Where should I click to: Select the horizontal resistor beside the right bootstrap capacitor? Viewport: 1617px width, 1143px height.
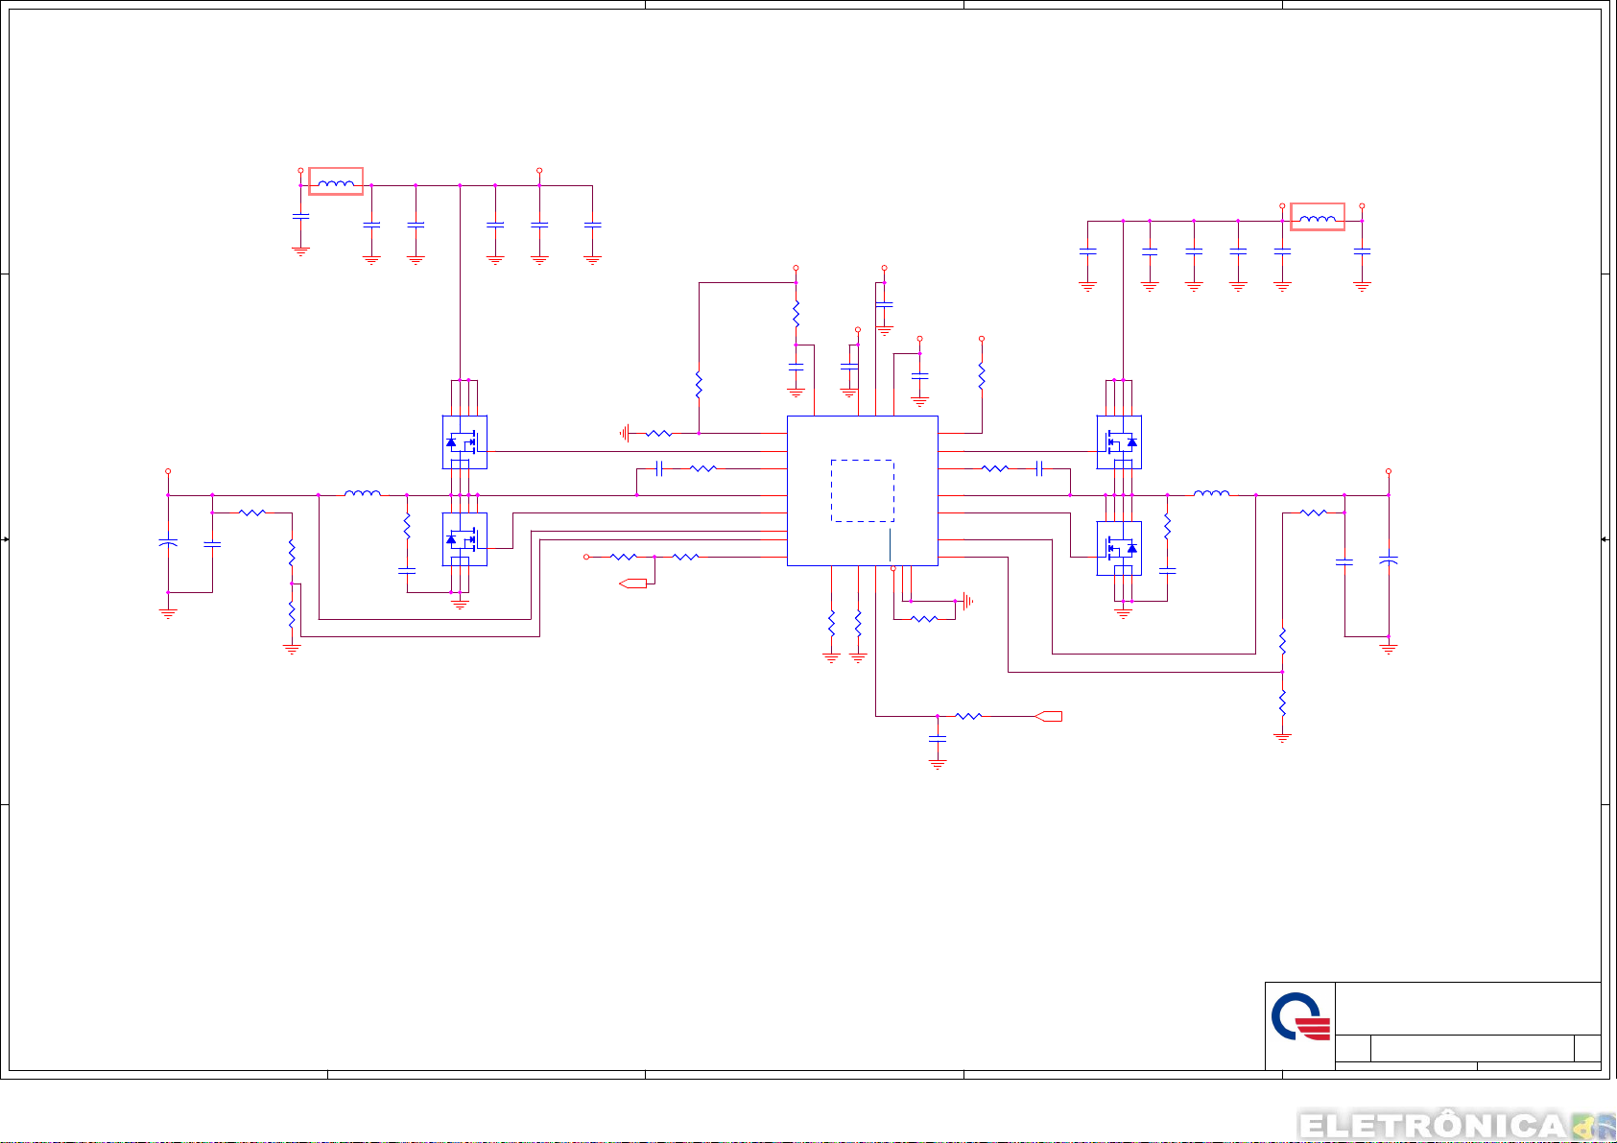pyautogui.click(x=995, y=468)
